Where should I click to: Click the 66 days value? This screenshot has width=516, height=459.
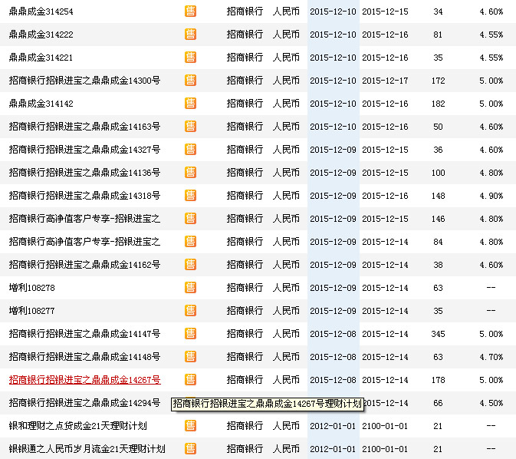(x=438, y=403)
